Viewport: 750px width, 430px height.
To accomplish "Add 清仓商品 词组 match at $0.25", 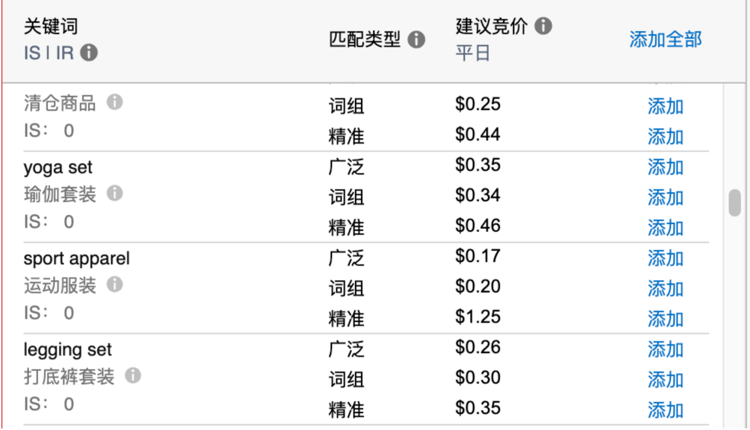I will pyautogui.click(x=666, y=107).
